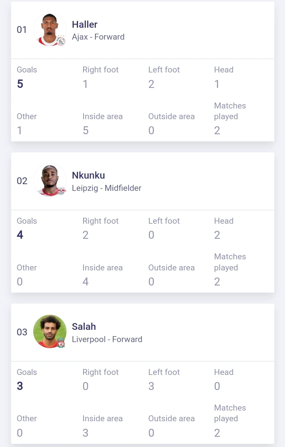The image size is (285, 447).
Task: Click rank number 02 on Nkunku's card
Action: (x=22, y=181)
